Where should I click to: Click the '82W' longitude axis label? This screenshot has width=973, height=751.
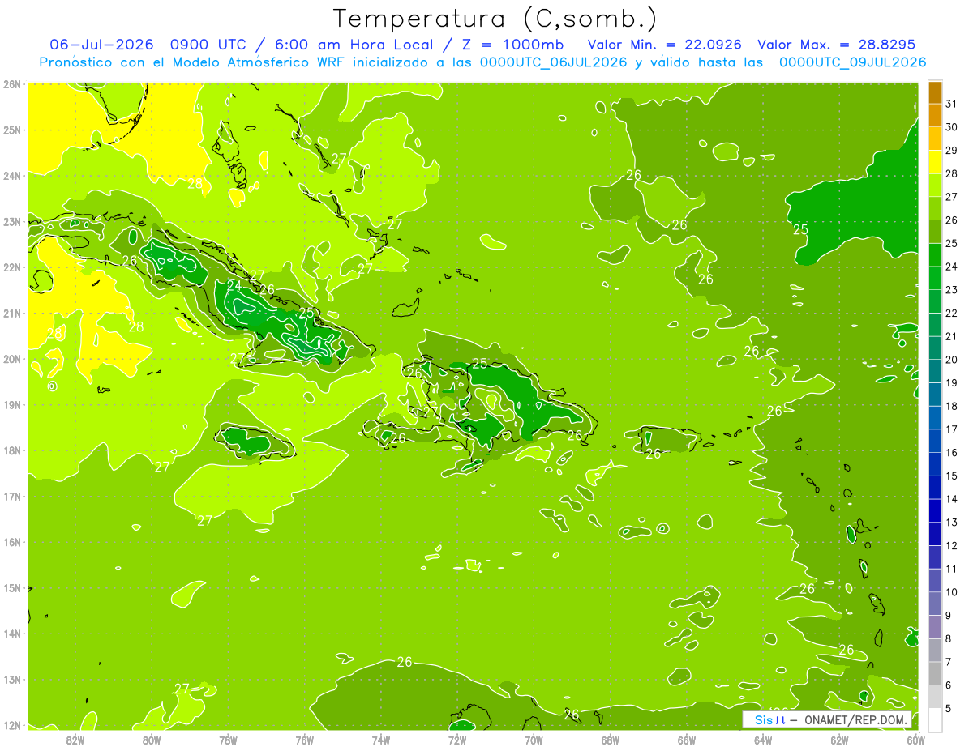(75, 740)
